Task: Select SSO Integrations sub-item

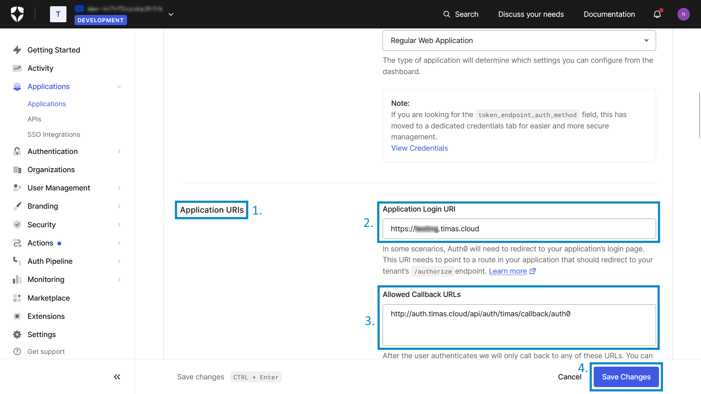Action: (x=54, y=135)
